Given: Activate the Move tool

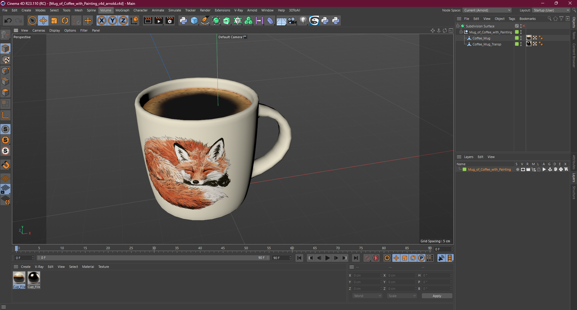Looking at the screenshot, I should coord(43,20).
